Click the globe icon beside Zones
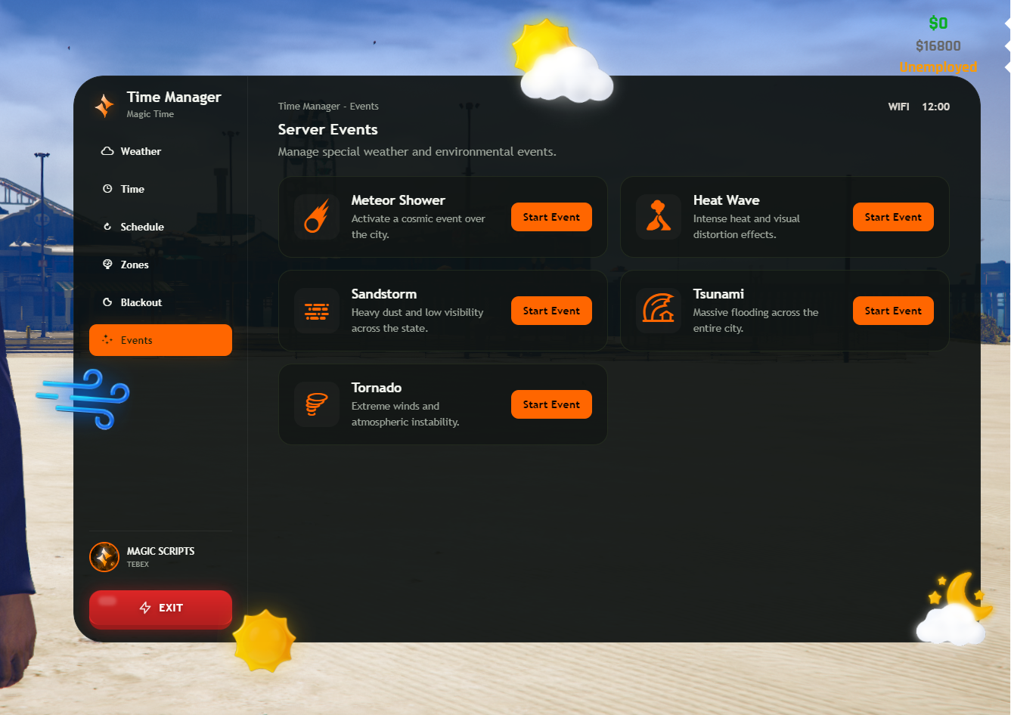Screen dimensions: 1011x715 click(107, 265)
